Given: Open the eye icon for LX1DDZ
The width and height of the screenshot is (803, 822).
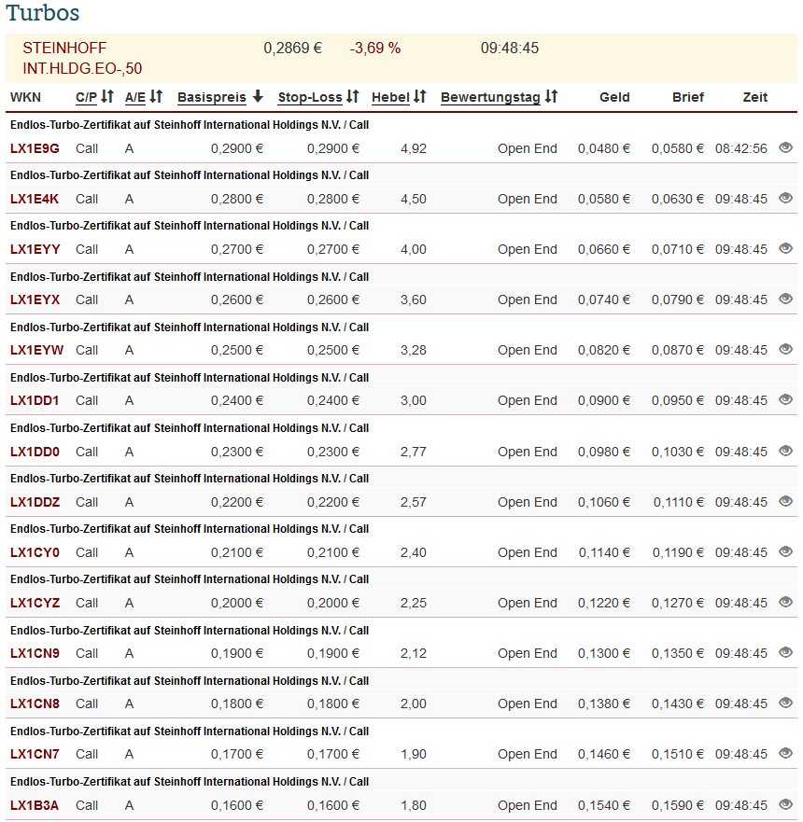Looking at the screenshot, I should pos(785,501).
